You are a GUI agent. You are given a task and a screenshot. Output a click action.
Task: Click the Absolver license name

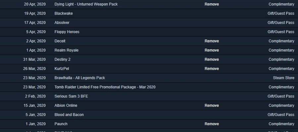pos(62,22)
